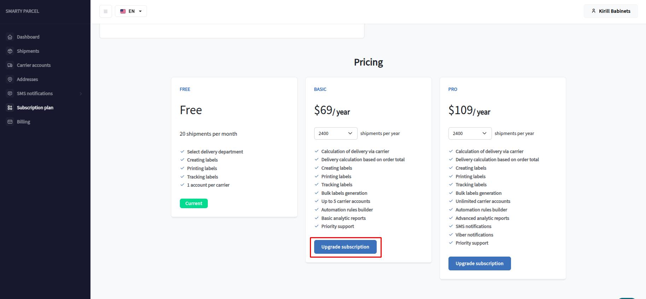Click the Carrier accounts truck icon
The width and height of the screenshot is (646, 299).
click(10, 65)
